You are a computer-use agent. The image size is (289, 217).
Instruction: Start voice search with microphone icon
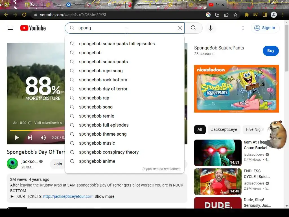tap(211, 28)
